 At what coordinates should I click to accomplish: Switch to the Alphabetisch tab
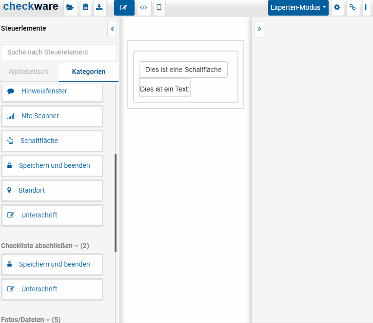click(28, 72)
